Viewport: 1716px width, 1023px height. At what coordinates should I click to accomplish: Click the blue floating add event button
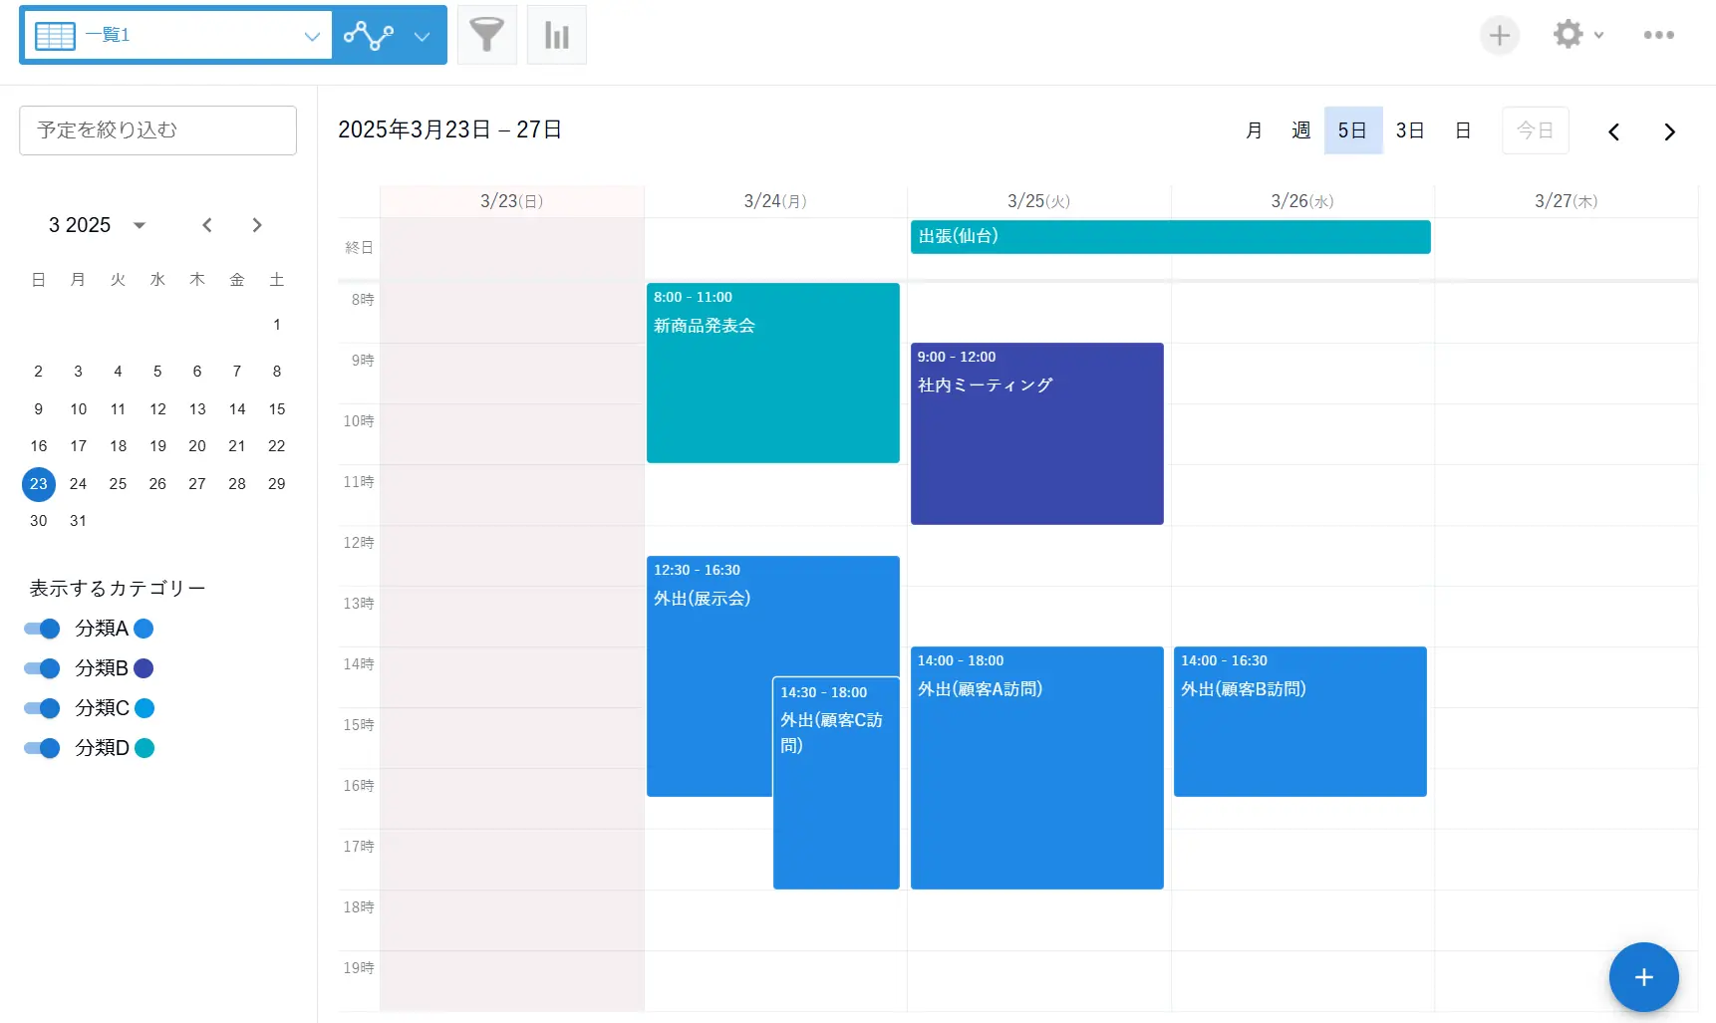(1643, 977)
